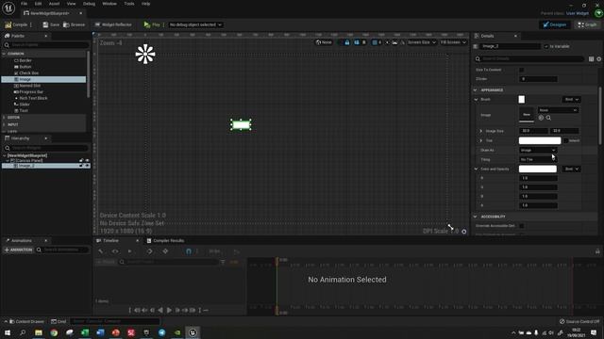Open the Screen Size dropdown

click(x=422, y=42)
